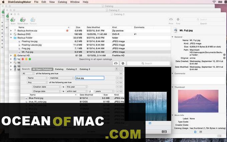Collapse the General section in inspector
This screenshot has height=142, width=227.
(x=173, y=37)
